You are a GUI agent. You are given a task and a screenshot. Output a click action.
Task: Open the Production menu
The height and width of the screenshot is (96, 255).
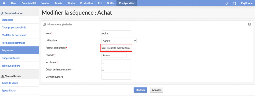86,3
